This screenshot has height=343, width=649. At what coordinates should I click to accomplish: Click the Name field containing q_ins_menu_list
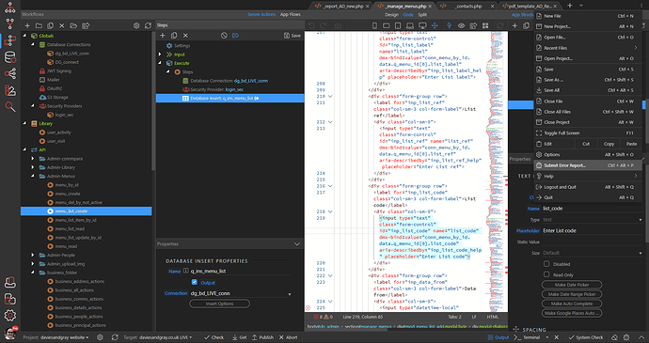241,272
